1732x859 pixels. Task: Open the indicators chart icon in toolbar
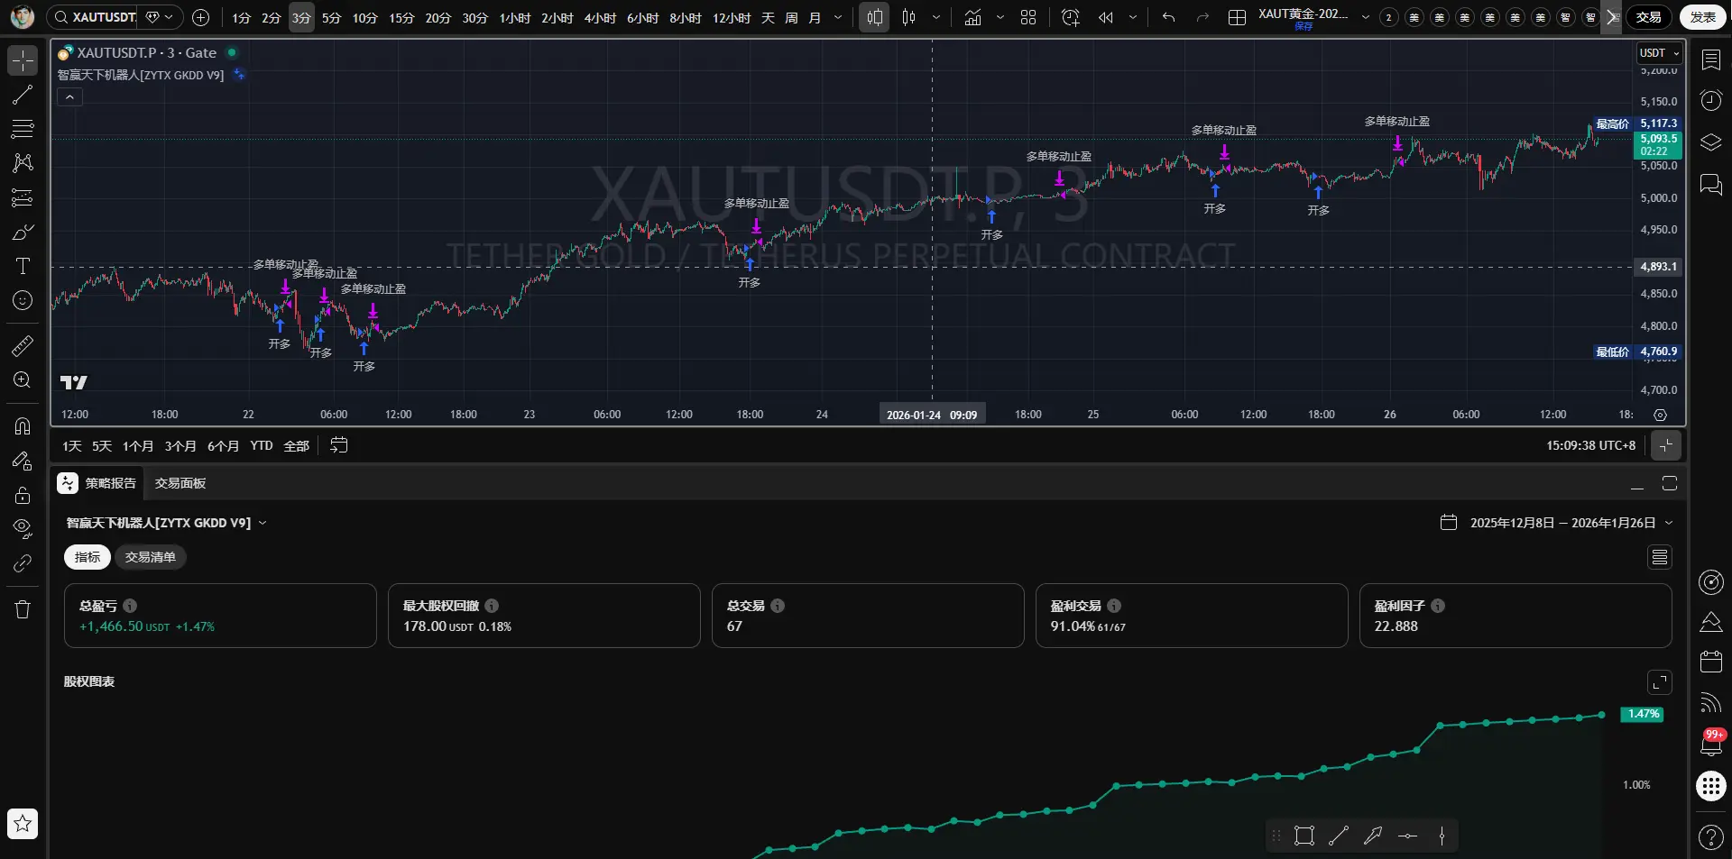[972, 17]
